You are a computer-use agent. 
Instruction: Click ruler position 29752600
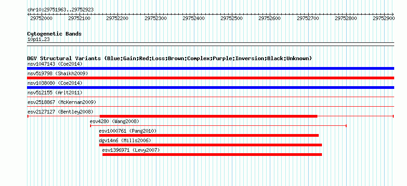[270, 18]
